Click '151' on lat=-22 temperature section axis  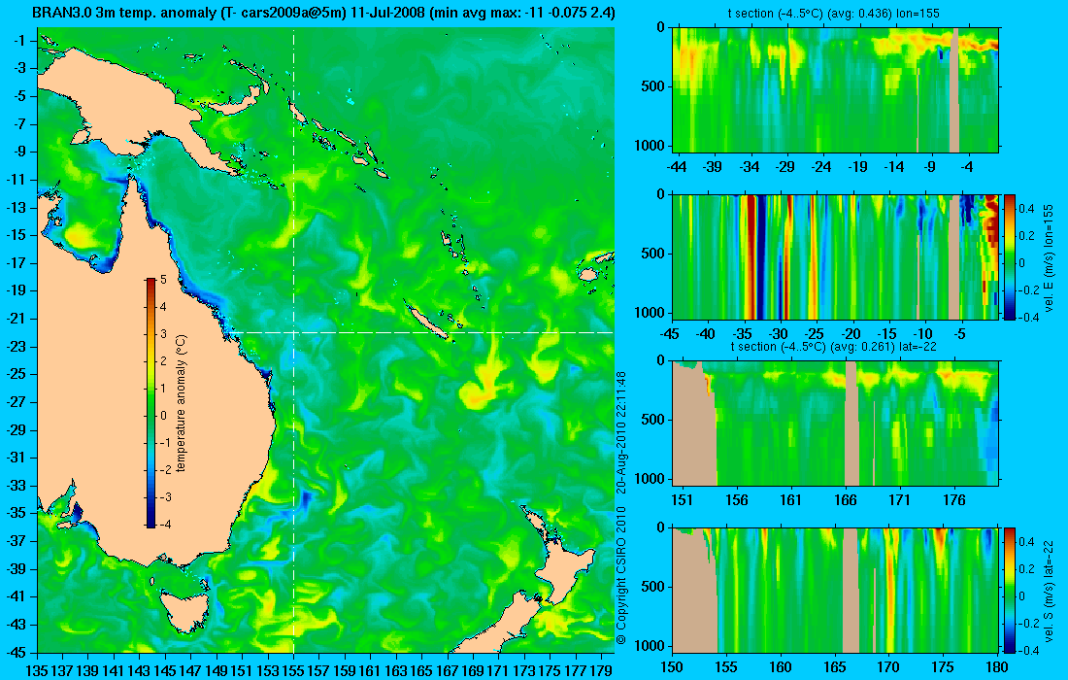coord(682,500)
